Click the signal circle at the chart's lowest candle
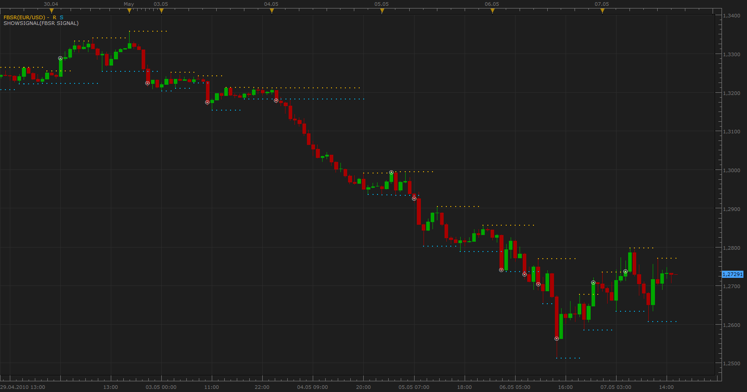747x392 pixels. pyautogui.click(x=557, y=339)
